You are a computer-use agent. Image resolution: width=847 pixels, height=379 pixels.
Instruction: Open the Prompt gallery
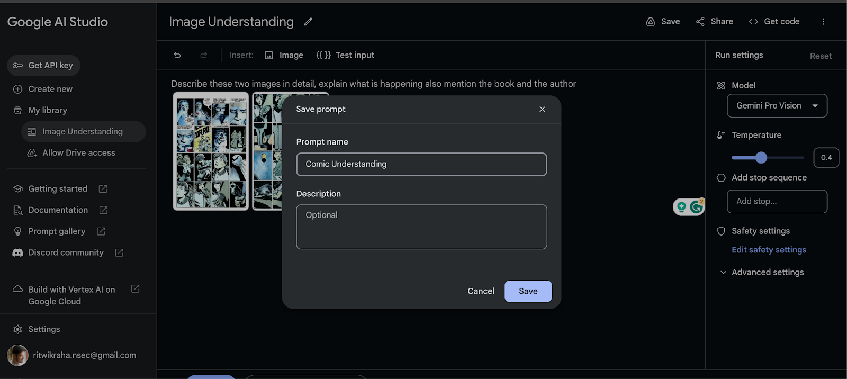[57, 231]
